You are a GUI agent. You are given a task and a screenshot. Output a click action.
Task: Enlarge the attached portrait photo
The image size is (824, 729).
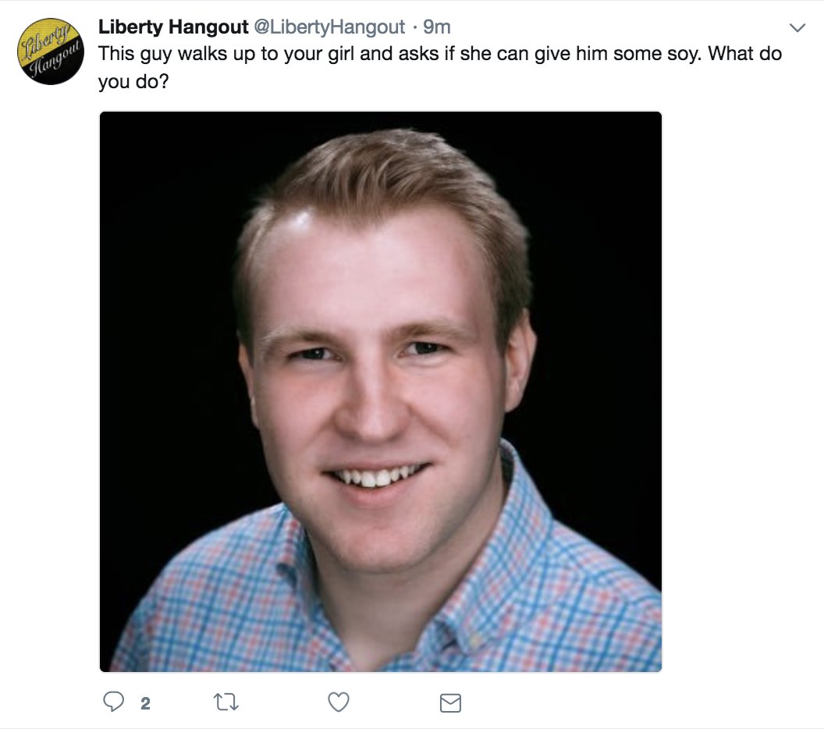[381, 392]
